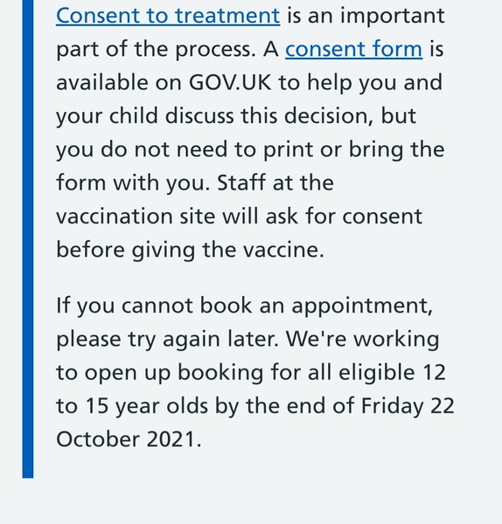
Task: Click the text 'part of the process.'
Action: coord(156,50)
